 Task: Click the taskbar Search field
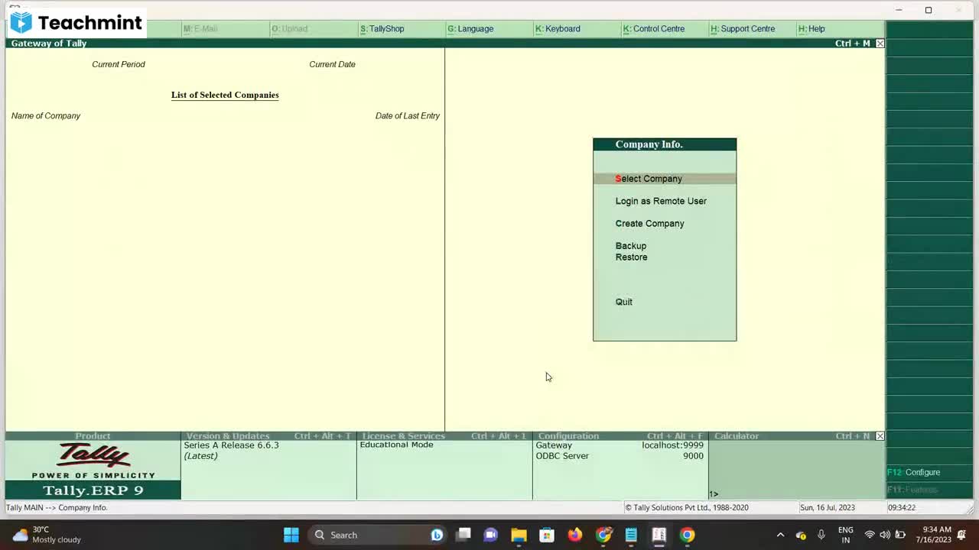coord(359,535)
